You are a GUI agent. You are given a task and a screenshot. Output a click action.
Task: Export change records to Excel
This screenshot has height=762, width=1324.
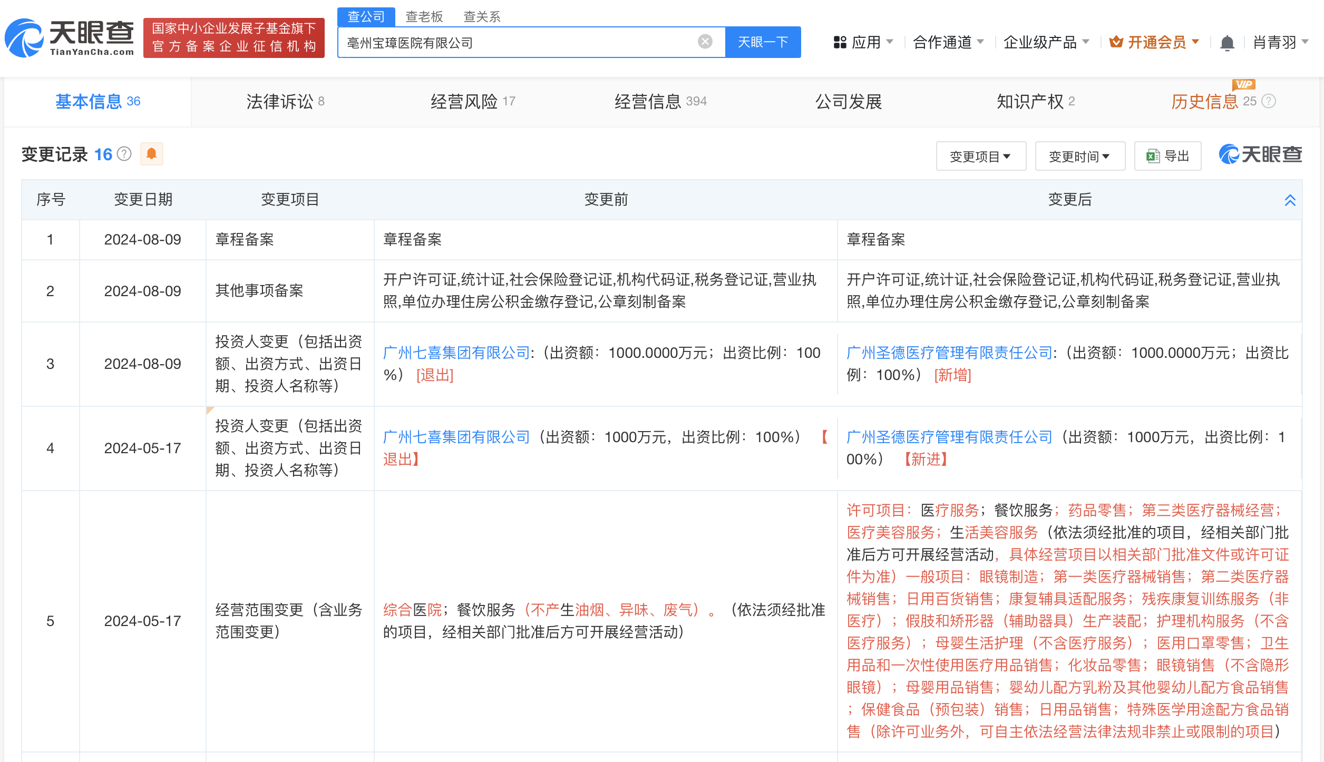1167,156
